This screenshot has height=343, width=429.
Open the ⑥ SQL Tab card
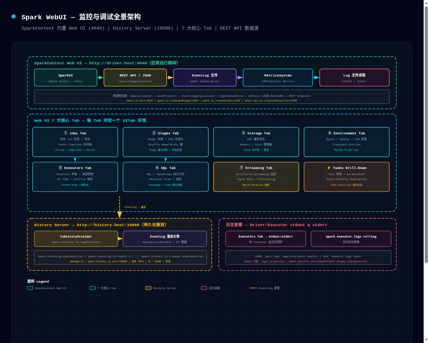point(166,177)
